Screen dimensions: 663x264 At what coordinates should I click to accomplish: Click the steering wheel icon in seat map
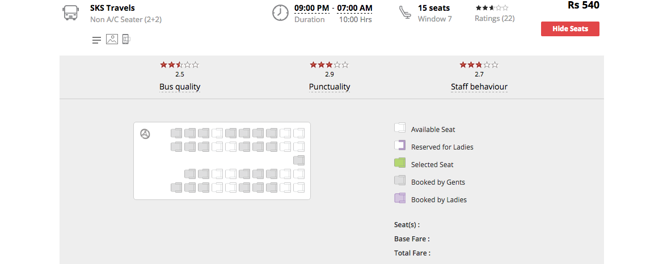(145, 134)
